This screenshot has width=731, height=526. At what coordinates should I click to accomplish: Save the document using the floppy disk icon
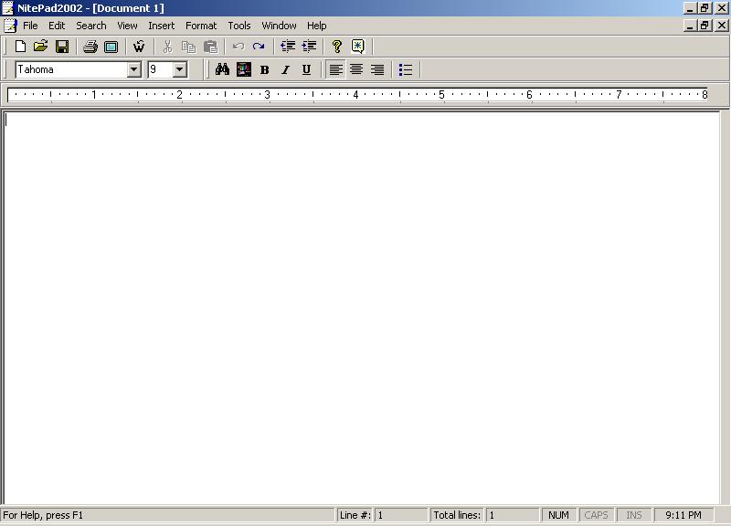coord(62,47)
